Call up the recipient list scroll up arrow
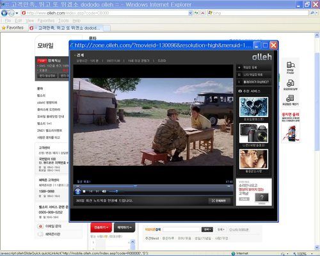The width and height of the screenshot is (320, 256). tap(132, 243)
